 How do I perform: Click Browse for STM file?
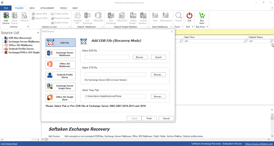click(x=158, y=75)
